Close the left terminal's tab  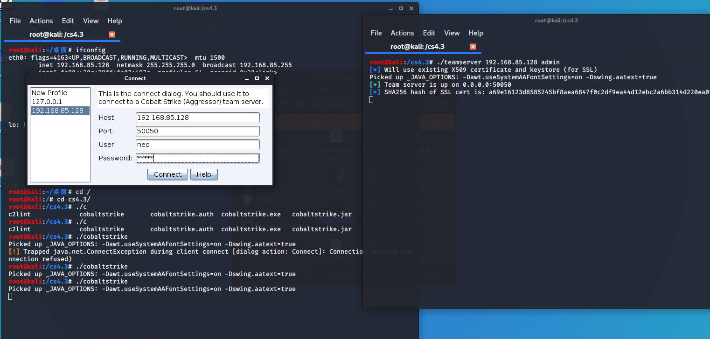[x=112, y=35]
